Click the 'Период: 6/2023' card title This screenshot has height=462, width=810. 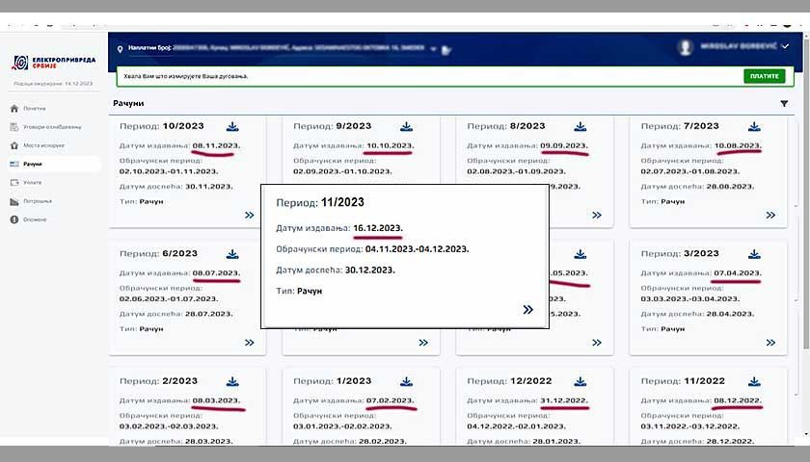pos(158,254)
